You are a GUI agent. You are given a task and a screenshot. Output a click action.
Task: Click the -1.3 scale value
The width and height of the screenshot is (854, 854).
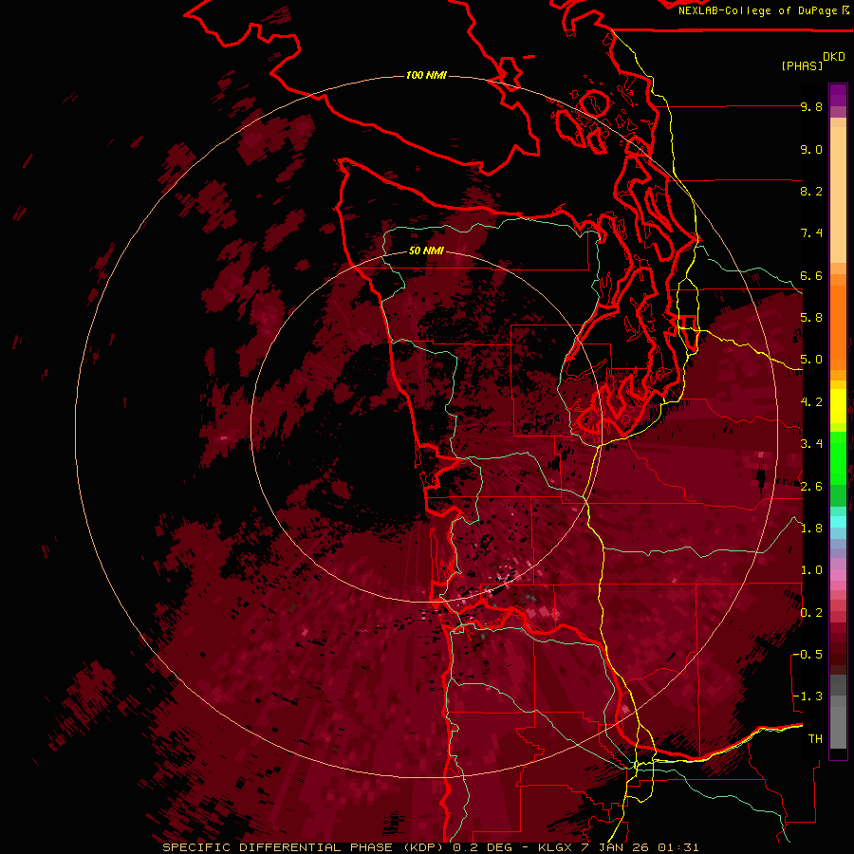point(807,696)
